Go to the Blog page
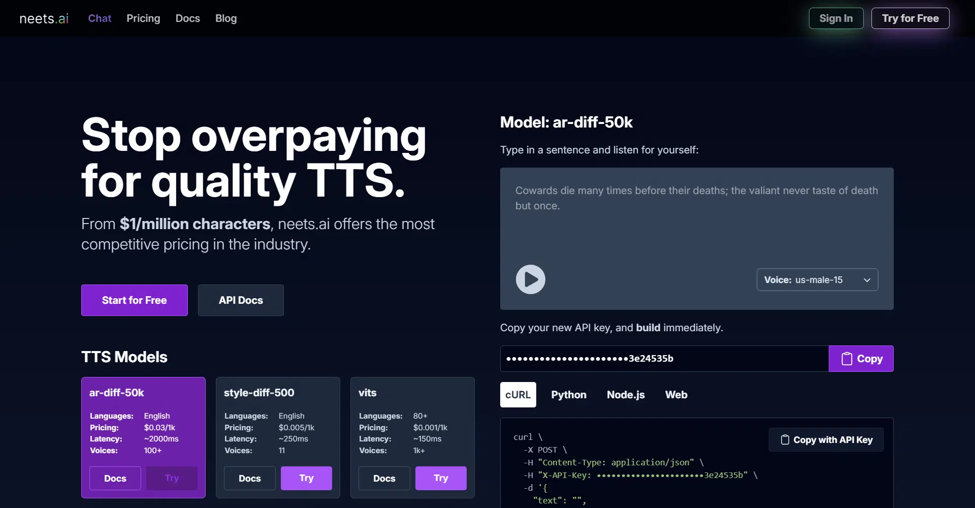Image resolution: width=975 pixels, height=508 pixels. click(x=225, y=18)
